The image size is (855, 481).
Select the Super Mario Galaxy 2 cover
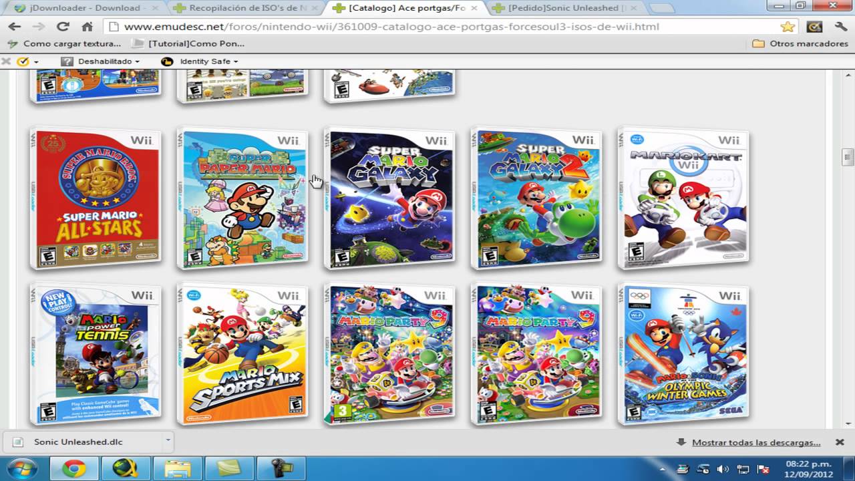(x=536, y=198)
